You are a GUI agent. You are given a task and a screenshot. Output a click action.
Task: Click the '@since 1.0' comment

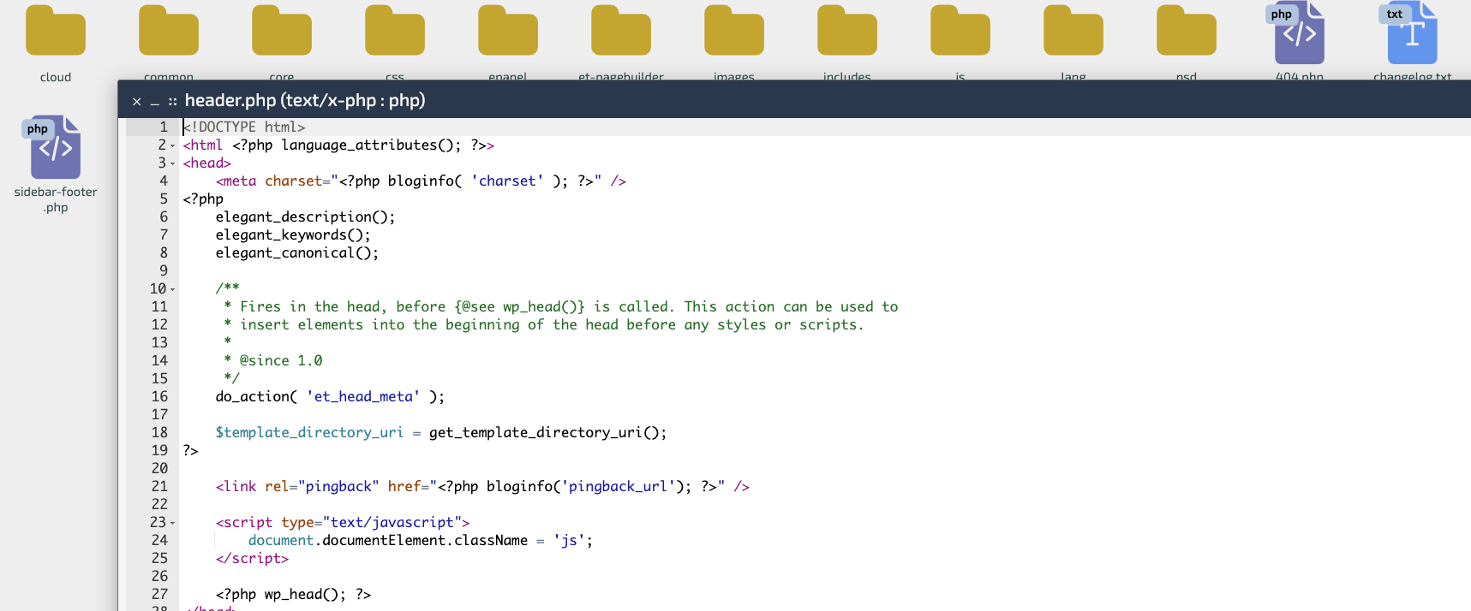pos(281,361)
